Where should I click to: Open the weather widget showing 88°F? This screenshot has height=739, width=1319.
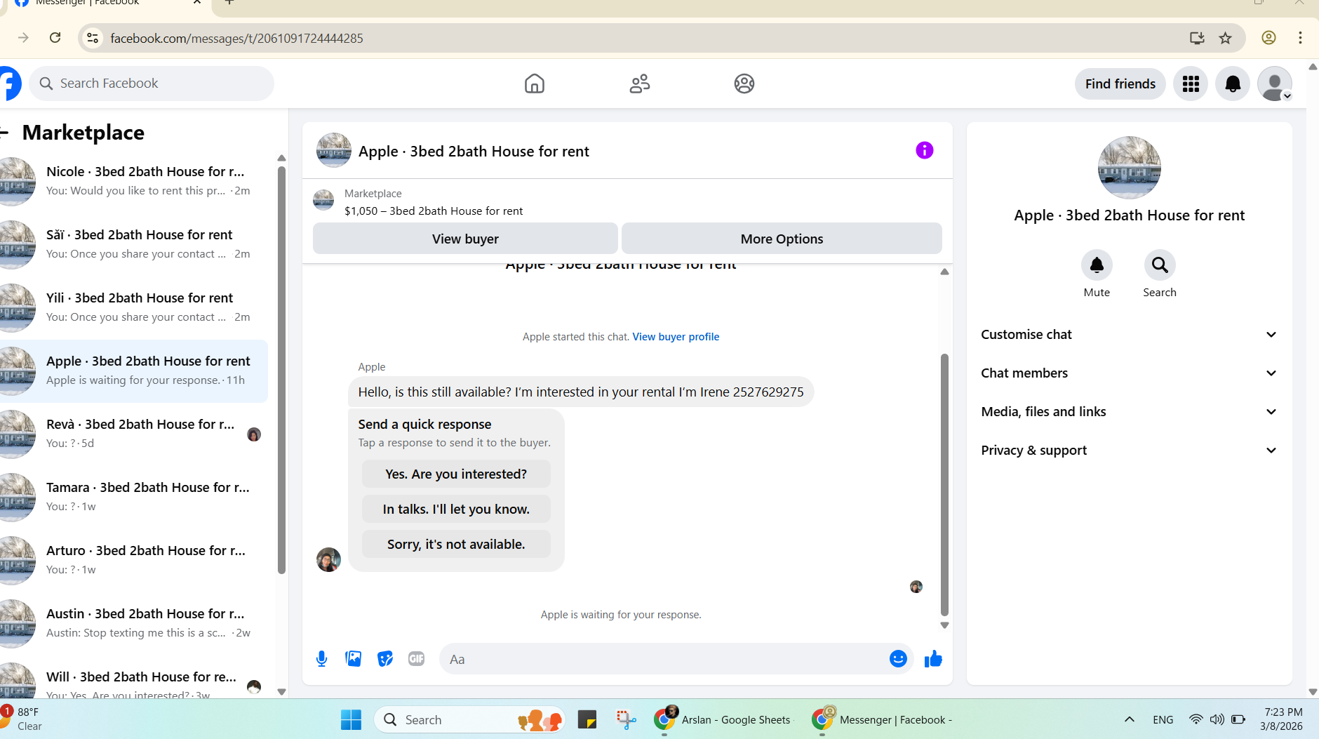tap(22, 719)
